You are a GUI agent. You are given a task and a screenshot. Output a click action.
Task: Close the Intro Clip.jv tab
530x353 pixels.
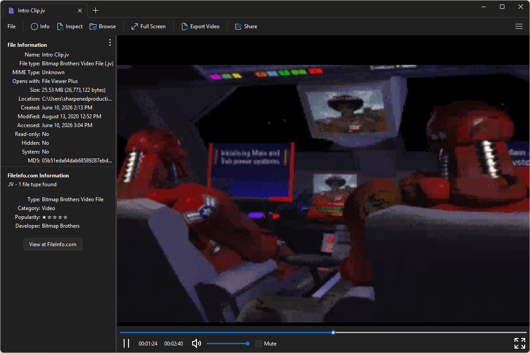point(80,11)
